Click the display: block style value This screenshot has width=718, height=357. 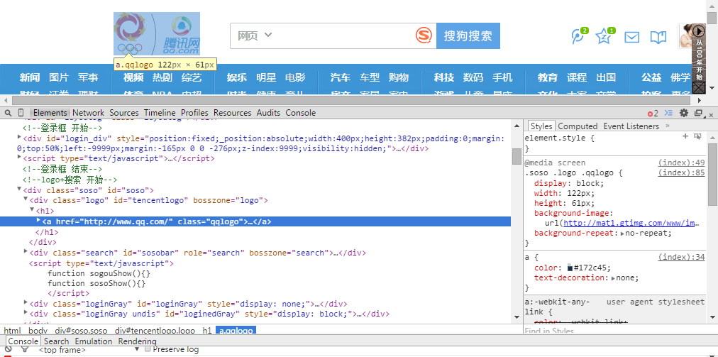pos(590,183)
